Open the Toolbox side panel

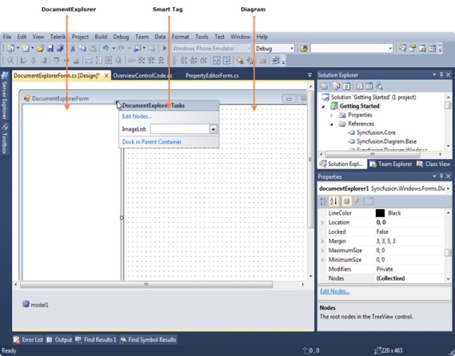point(4,138)
